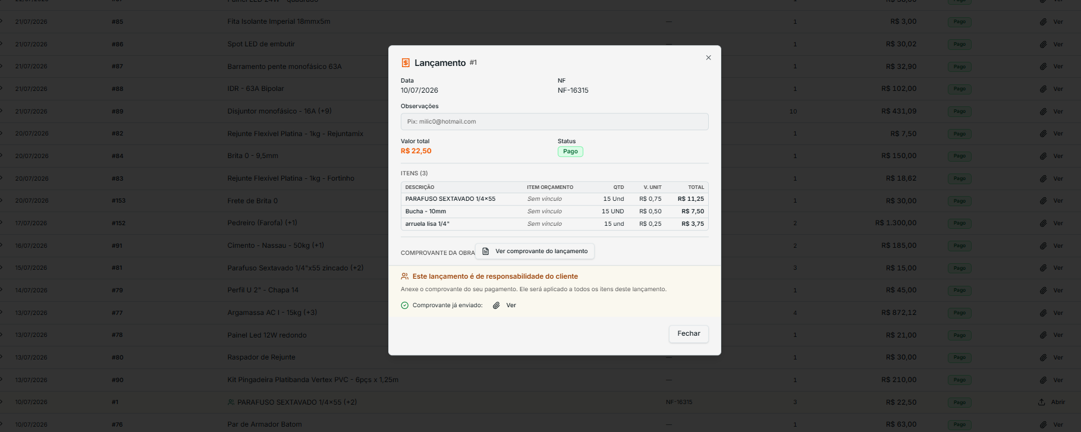Image resolution: width=1081 pixels, height=432 pixels.
Task: Open the paperclip attachment for row #82
Action: tap(1051, 134)
